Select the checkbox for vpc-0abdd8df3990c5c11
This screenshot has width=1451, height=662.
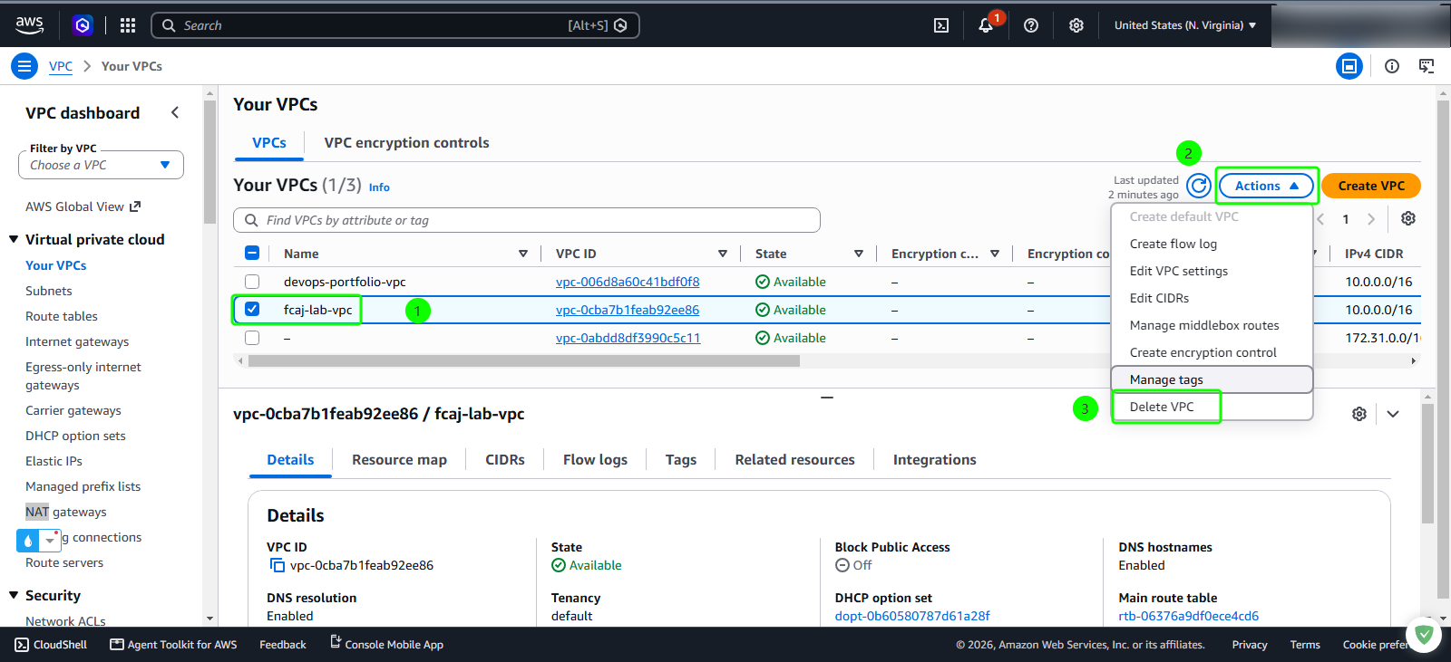(x=252, y=338)
